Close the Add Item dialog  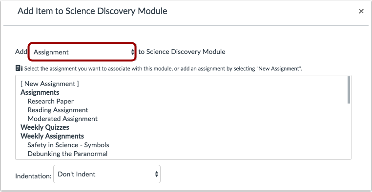[x=361, y=11]
